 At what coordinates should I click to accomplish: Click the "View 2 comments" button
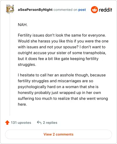click(58, 134)
